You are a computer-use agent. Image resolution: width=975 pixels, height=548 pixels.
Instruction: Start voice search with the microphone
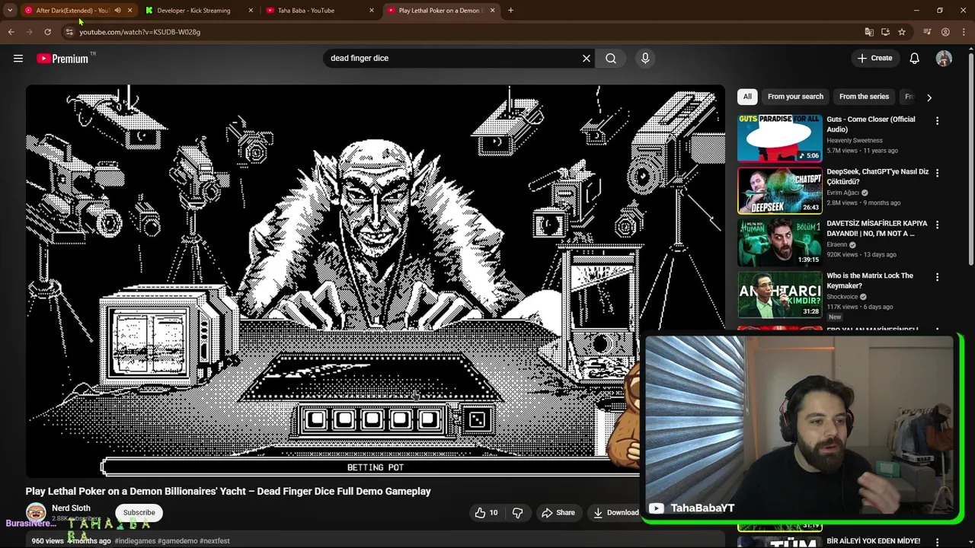[x=645, y=58]
